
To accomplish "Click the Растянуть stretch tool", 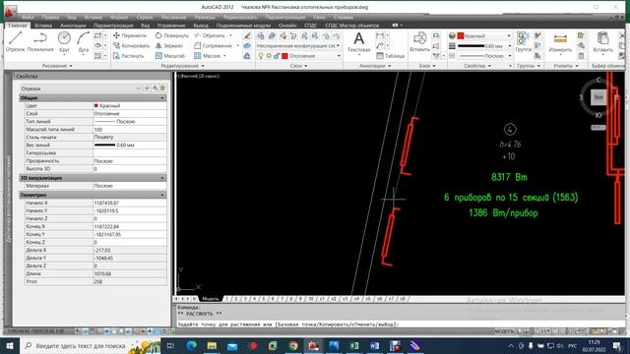I will [129, 56].
